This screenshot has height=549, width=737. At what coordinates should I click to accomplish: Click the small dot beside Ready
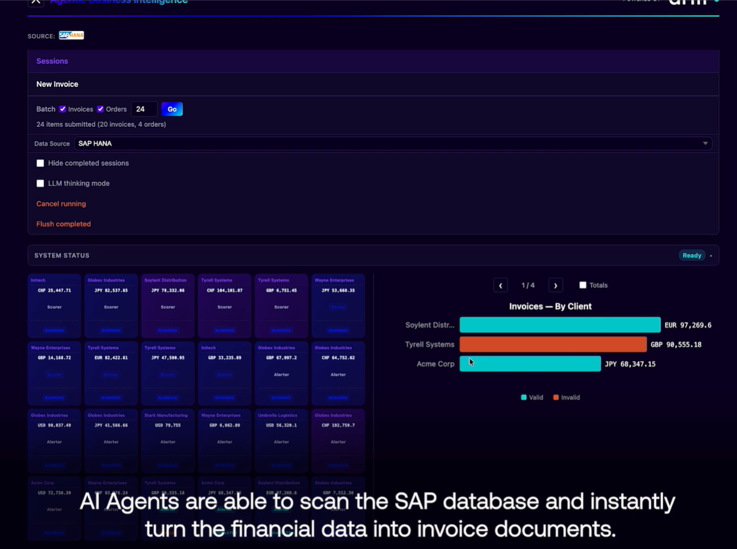(711, 256)
